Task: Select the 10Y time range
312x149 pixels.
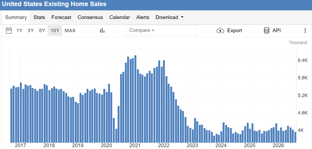Action: click(x=55, y=31)
